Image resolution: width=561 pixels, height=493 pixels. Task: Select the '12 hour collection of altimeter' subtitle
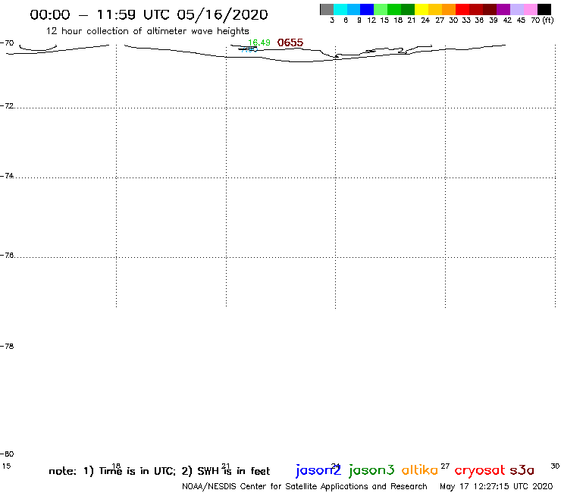click(x=147, y=32)
